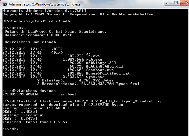Click the line "writing 'recovery'..."
The width and height of the screenshot is (189, 136).
point(27,115)
